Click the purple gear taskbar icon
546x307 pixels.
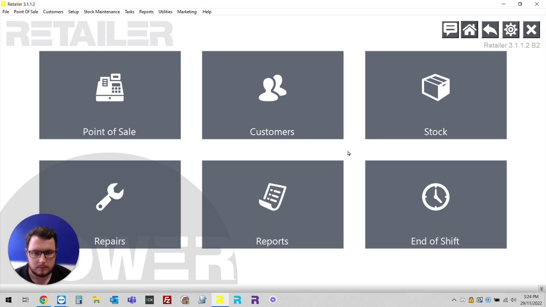tap(273, 300)
